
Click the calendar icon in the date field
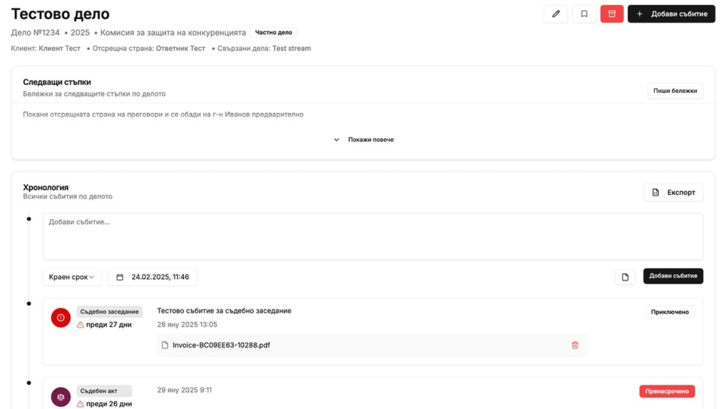click(x=120, y=277)
